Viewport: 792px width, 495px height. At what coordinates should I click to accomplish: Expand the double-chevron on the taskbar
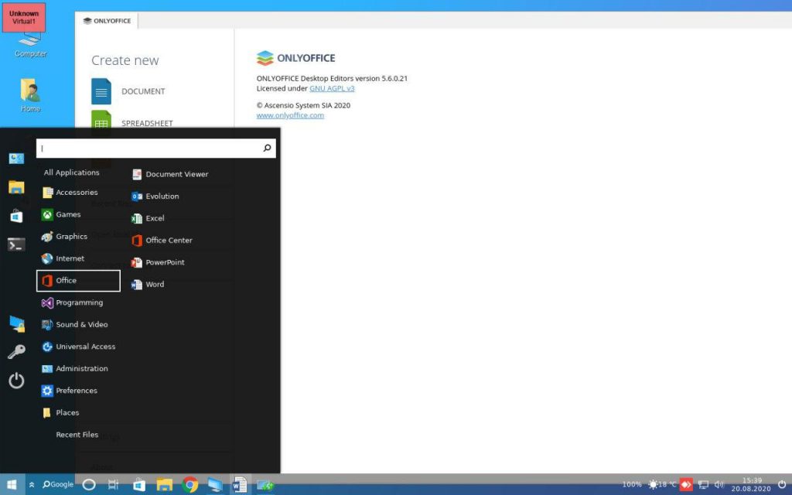(31, 485)
